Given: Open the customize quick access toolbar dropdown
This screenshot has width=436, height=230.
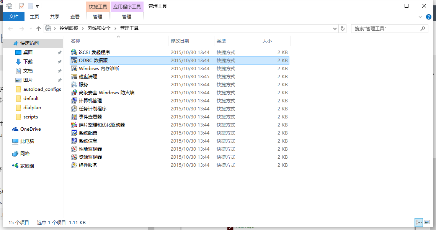Looking at the screenshot, I should click(37, 6).
